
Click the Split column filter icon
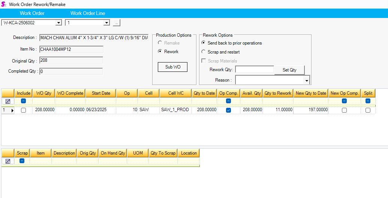[368, 101]
